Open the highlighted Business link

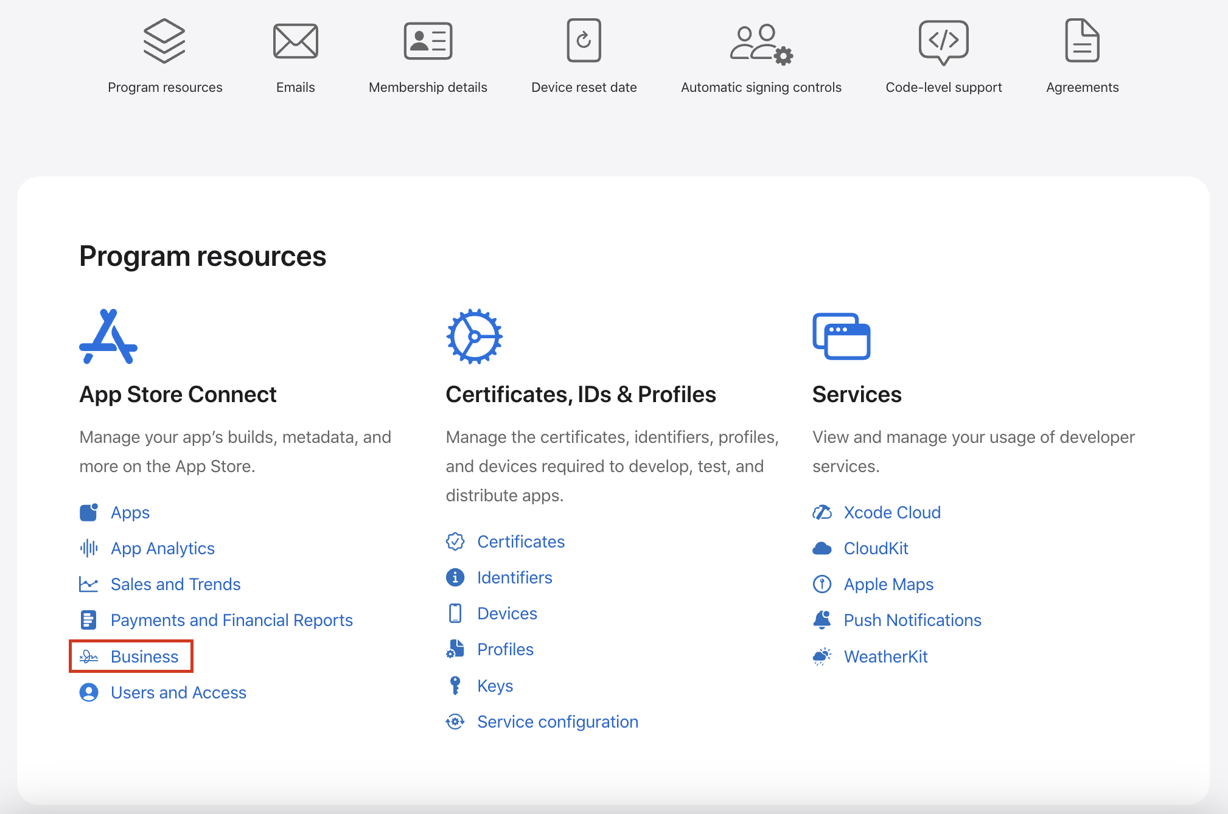pyautogui.click(x=144, y=656)
